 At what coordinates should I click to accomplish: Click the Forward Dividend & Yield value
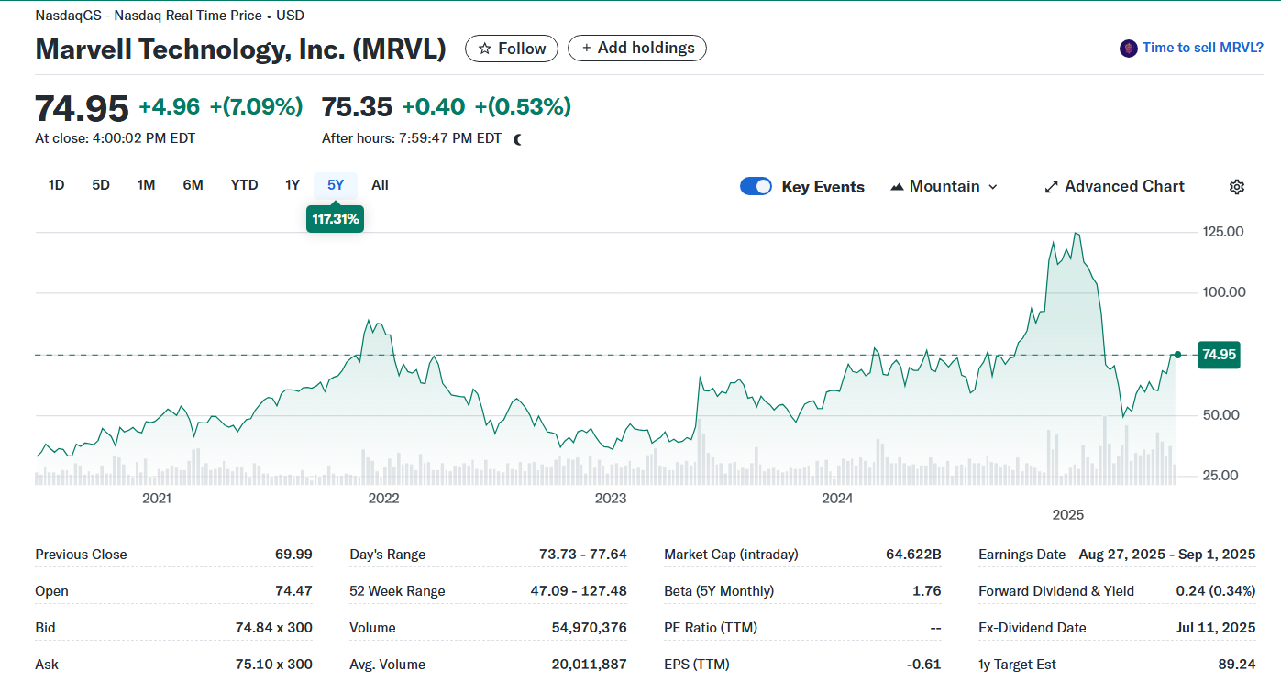pyautogui.click(x=1216, y=591)
